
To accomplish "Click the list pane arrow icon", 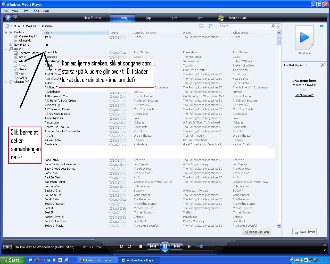I will coord(322,26).
